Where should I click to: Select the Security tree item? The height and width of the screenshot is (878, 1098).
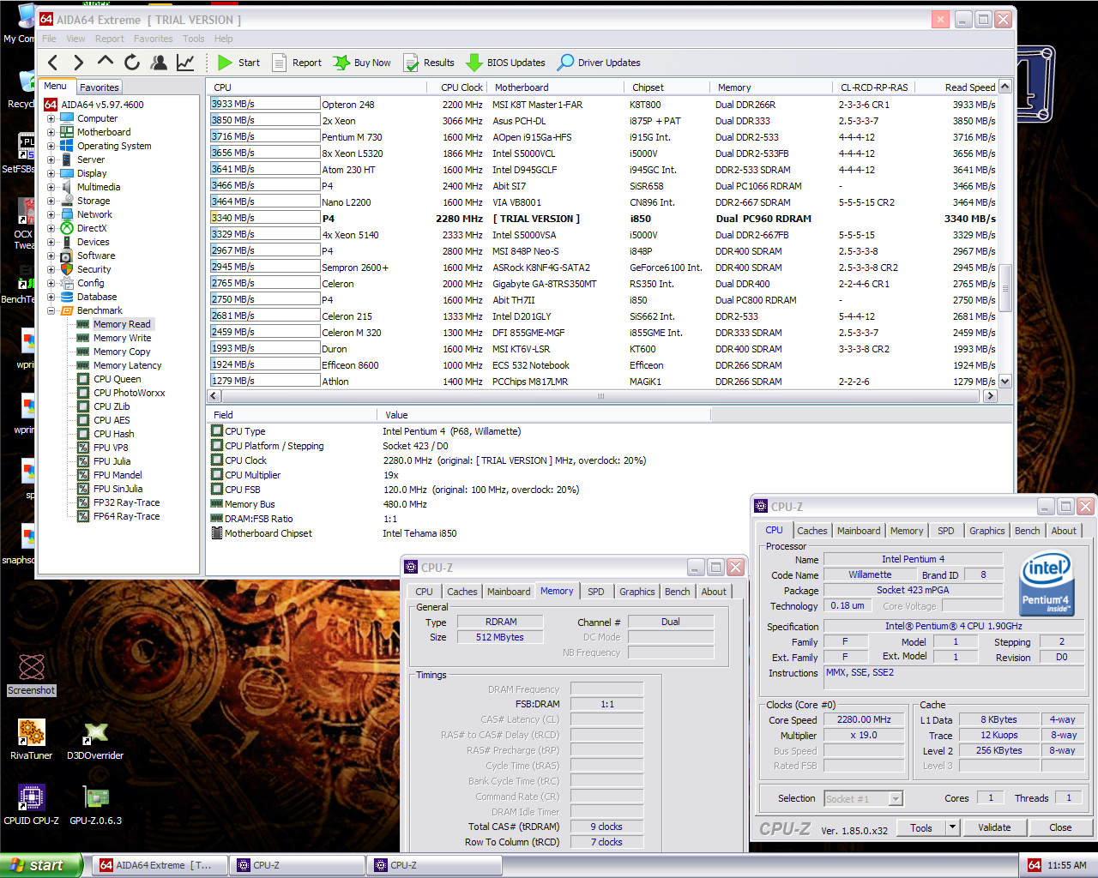(x=94, y=269)
